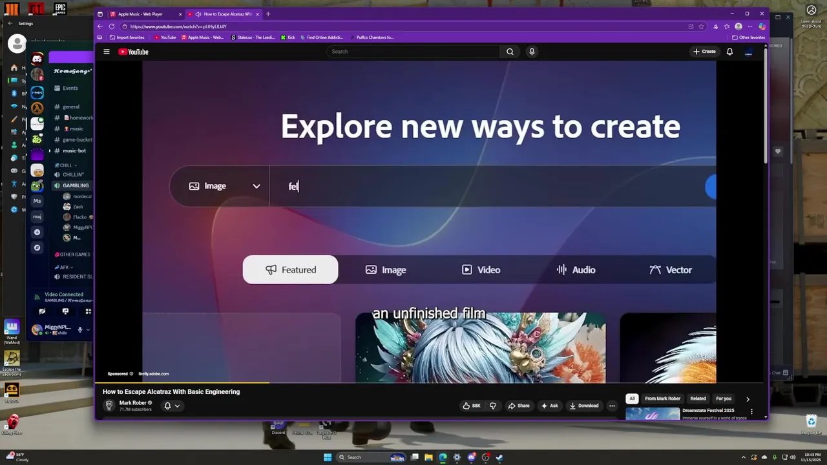Open Import favorites bookmark
Screen dimensions: 827x465
(127, 37)
